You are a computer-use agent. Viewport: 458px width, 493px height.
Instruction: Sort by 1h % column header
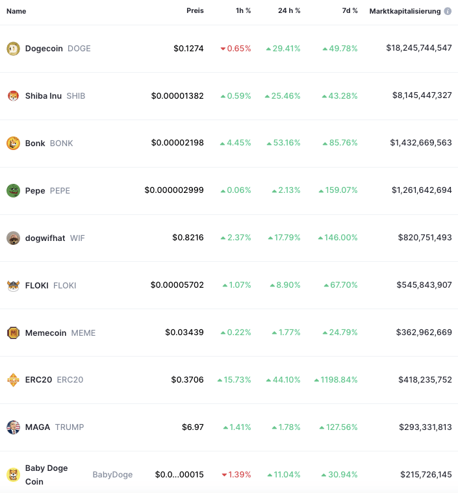pyautogui.click(x=244, y=10)
